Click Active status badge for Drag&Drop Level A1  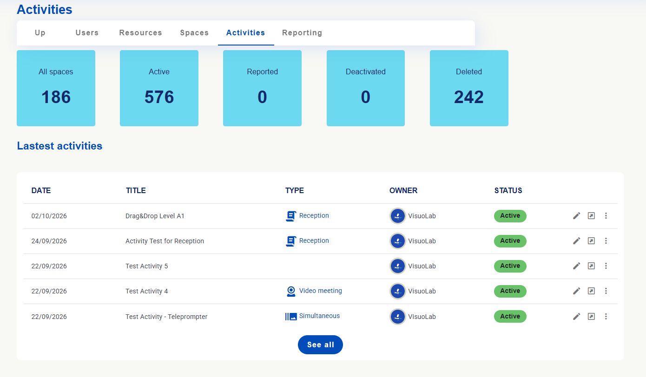click(x=510, y=216)
